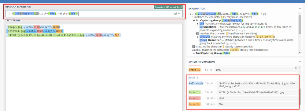Click the Group 1 value '34778 (cfec0e19...).jpg'

click(x=251, y=92)
